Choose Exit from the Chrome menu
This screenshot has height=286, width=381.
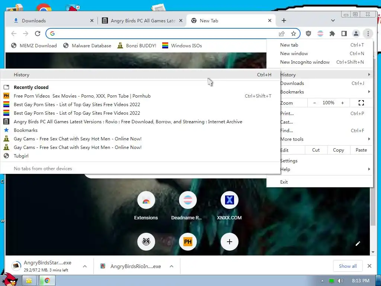coord(320,182)
